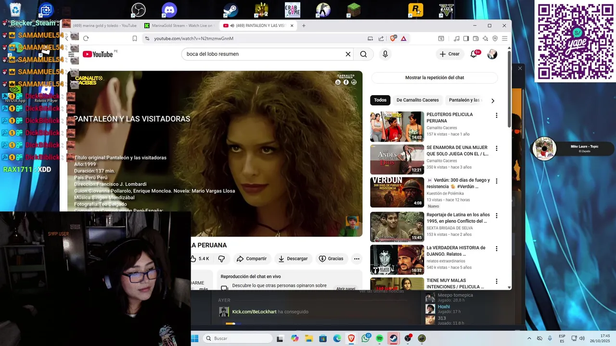Open the Verdún 300 días thumbnail
The height and width of the screenshot is (346, 616).
click(397, 192)
